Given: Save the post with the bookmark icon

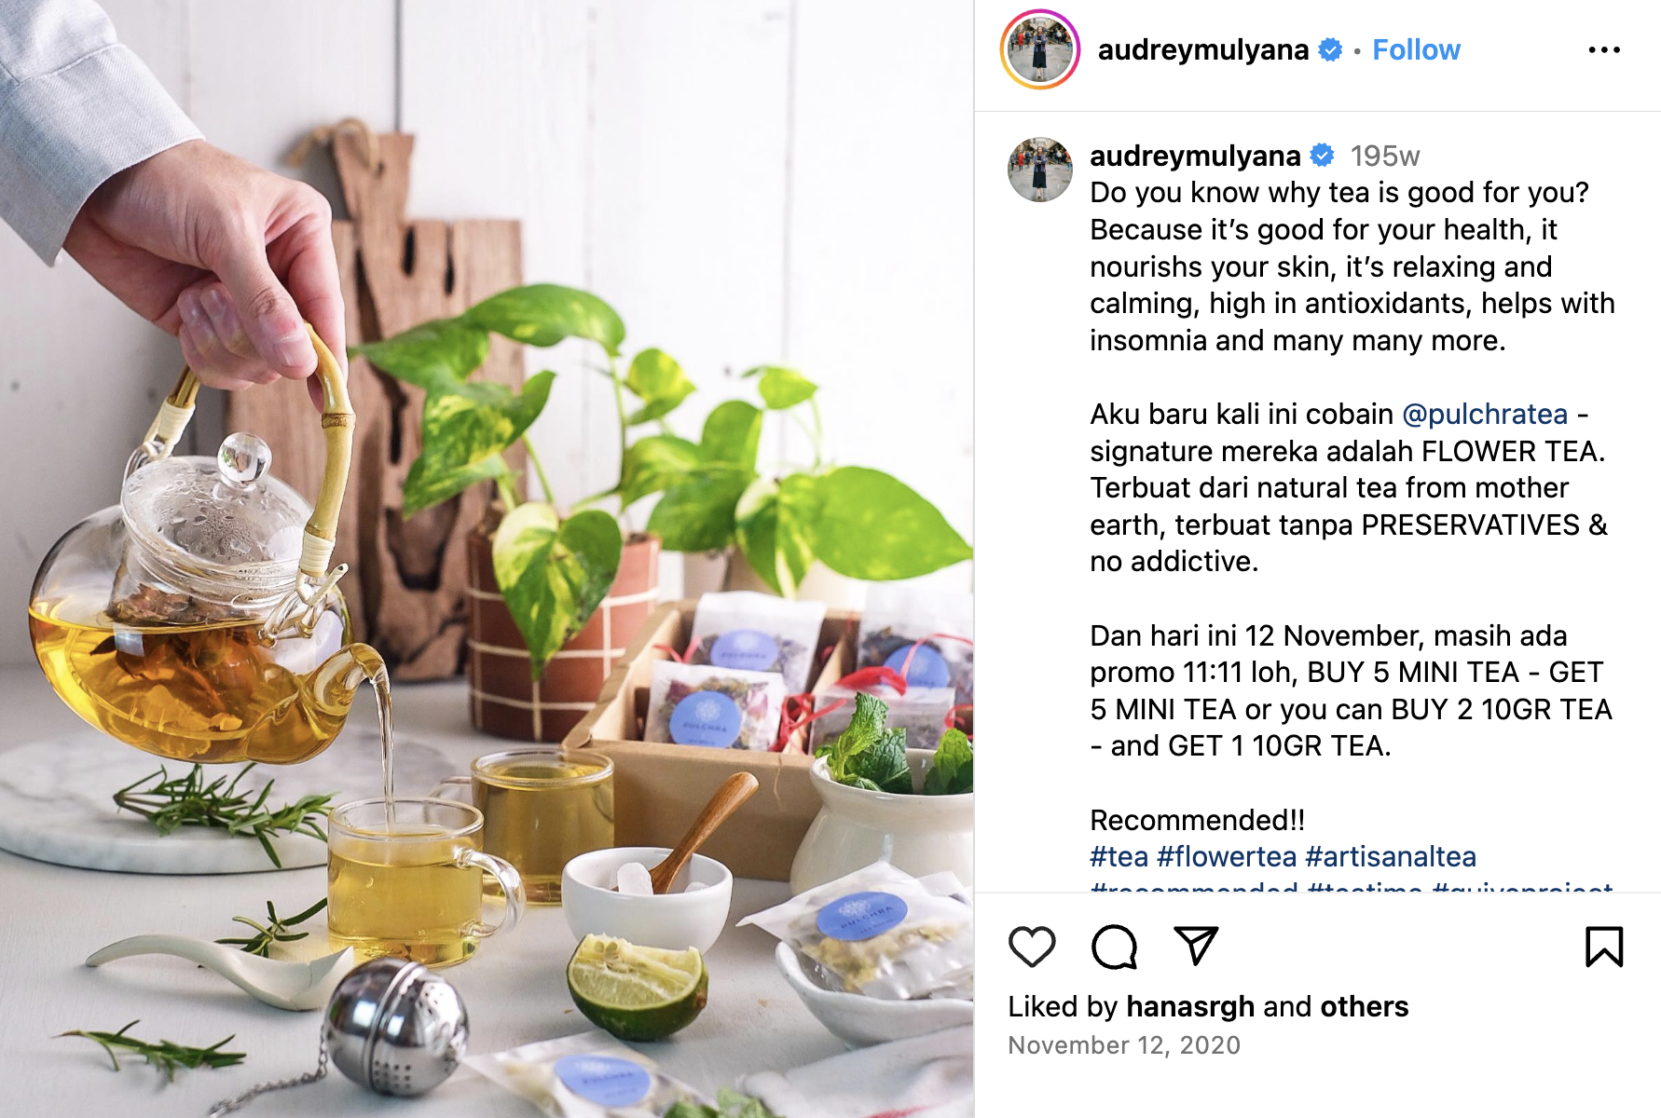Looking at the screenshot, I should 1604,947.
